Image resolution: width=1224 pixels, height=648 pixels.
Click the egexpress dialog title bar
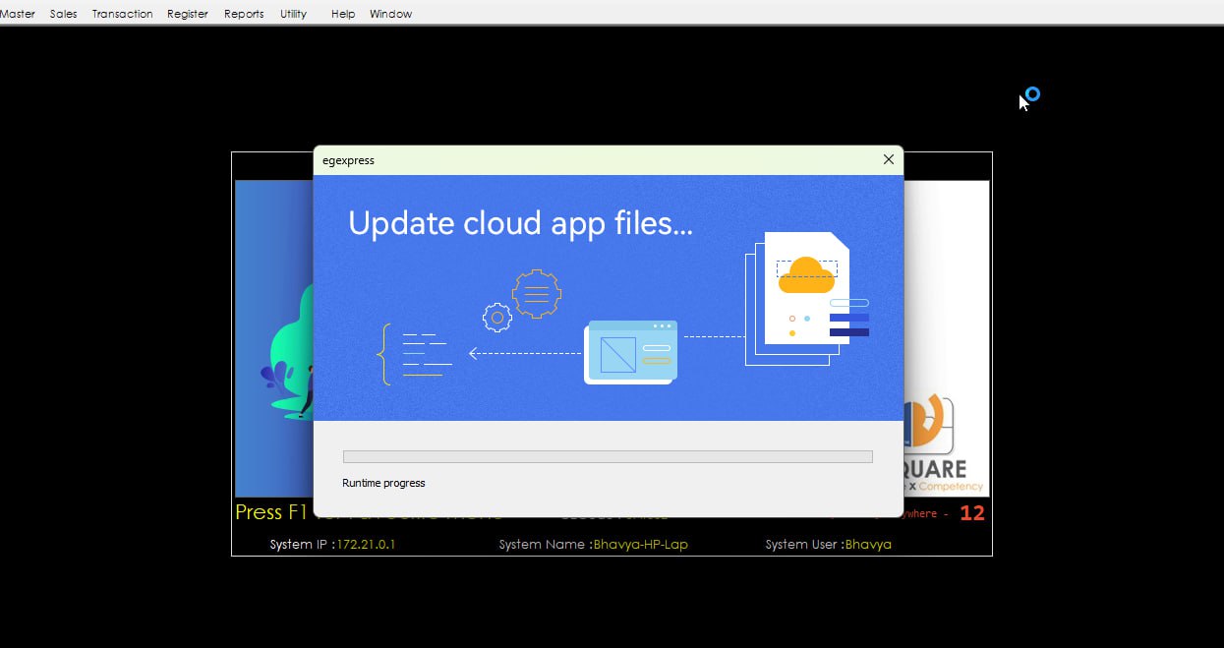click(590, 159)
